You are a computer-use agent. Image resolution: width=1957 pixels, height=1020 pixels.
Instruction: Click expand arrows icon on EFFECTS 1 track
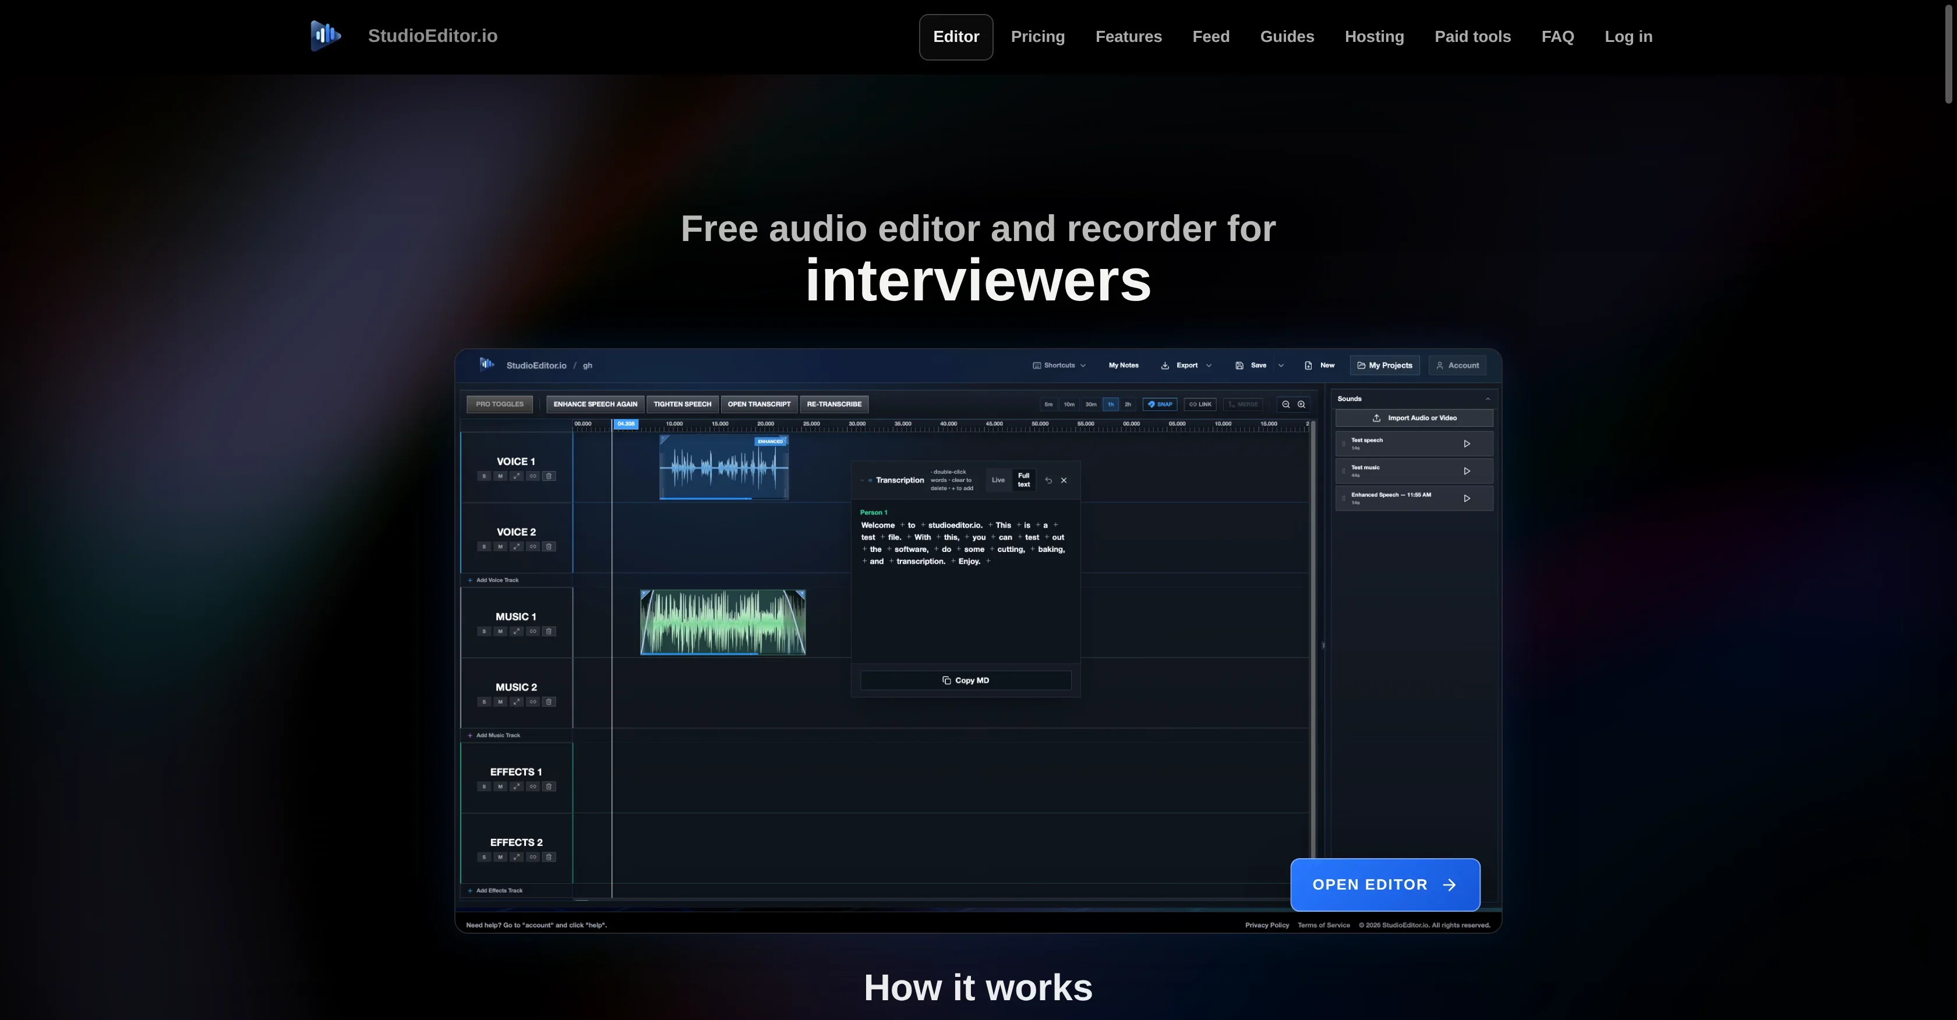[517, 787]
